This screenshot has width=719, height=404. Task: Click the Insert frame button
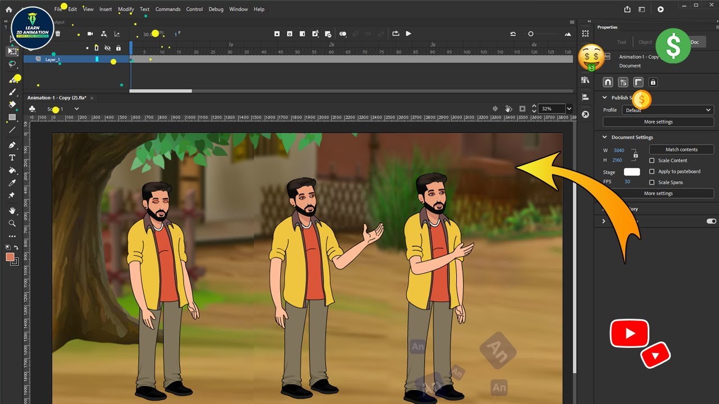[302, 34]
